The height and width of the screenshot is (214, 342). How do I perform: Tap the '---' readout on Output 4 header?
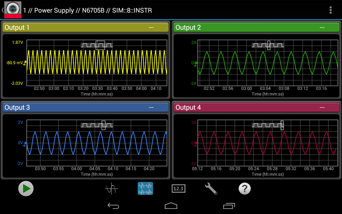(322, 108)
